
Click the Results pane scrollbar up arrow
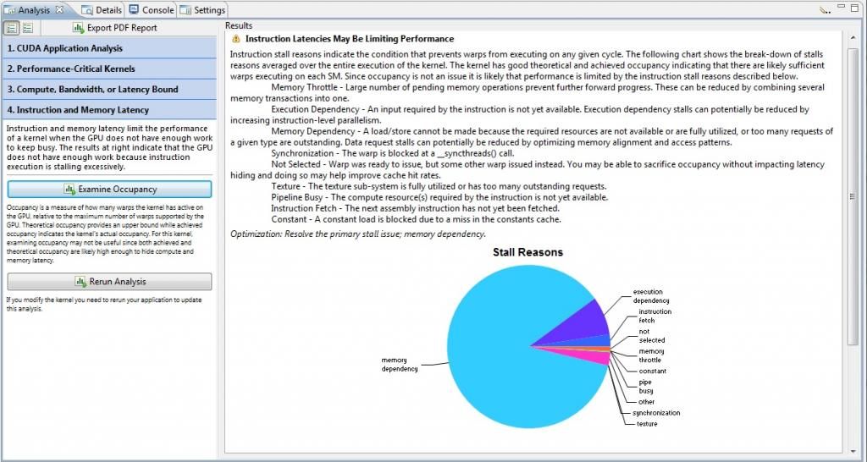853,39
